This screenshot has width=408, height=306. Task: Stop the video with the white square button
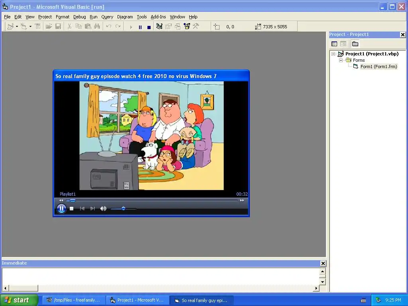pos(72,209)
